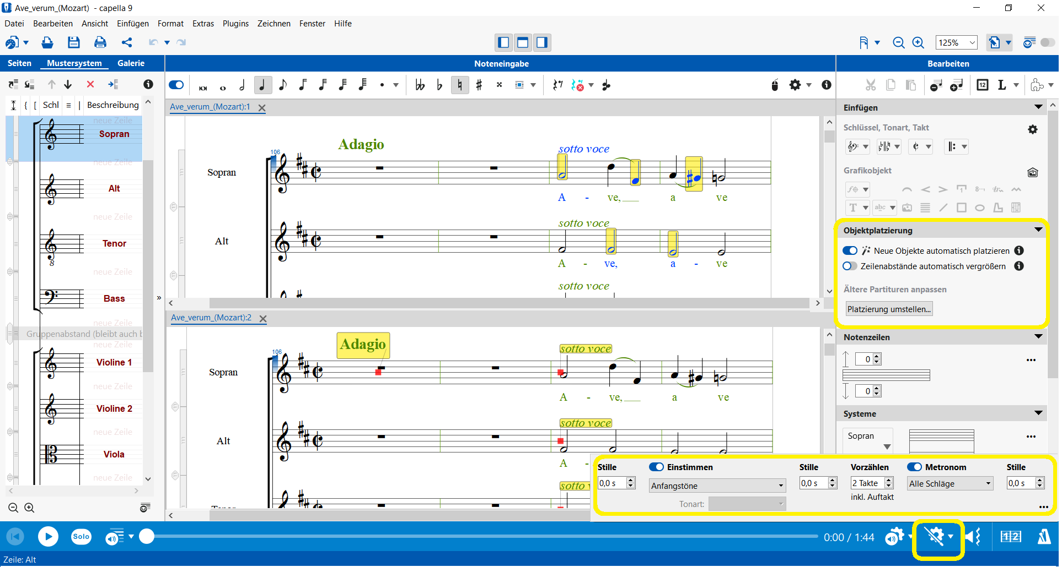Switch to the Galerie tab
The width and height of the screenshot is (1062, 567).
[131, 63]
